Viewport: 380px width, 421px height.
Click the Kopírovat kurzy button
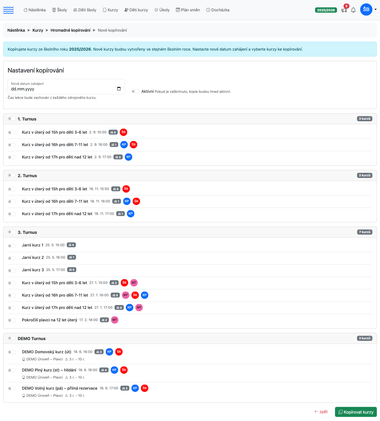pos(356,412)
